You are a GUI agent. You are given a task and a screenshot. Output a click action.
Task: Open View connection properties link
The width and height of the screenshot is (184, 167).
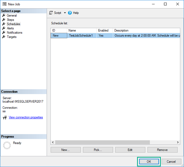pos(26,117)
